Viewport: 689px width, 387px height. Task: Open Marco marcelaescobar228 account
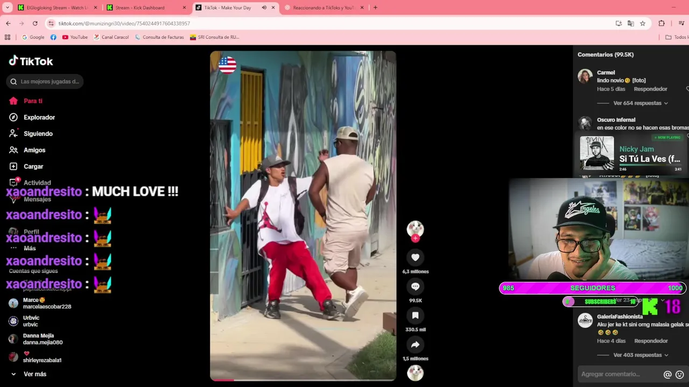point(40,303)
